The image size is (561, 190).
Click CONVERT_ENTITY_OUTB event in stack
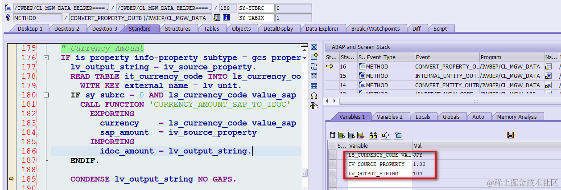click(x=446, y=85)
